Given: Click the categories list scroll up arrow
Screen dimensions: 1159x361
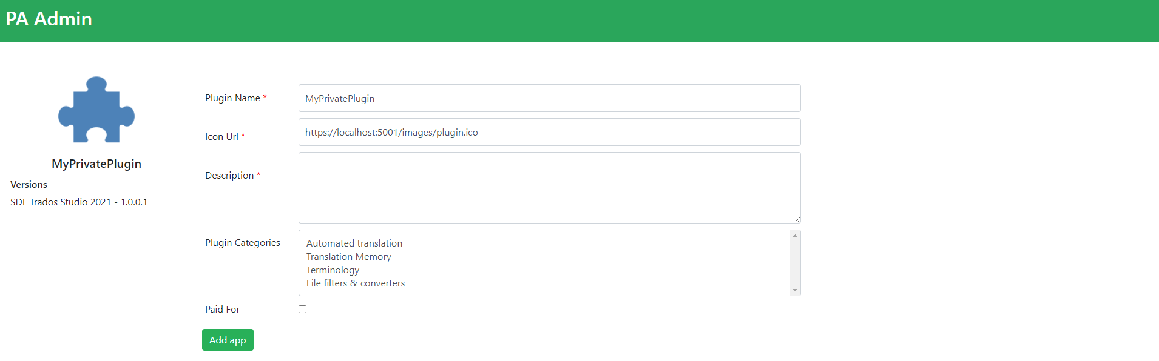Looking at the screenshot, I should pyautogui.click(x=795, y=236).
